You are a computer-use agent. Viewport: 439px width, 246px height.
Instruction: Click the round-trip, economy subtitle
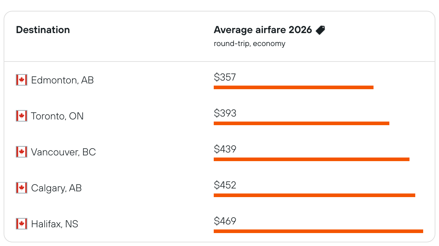[x=249, y=44]
